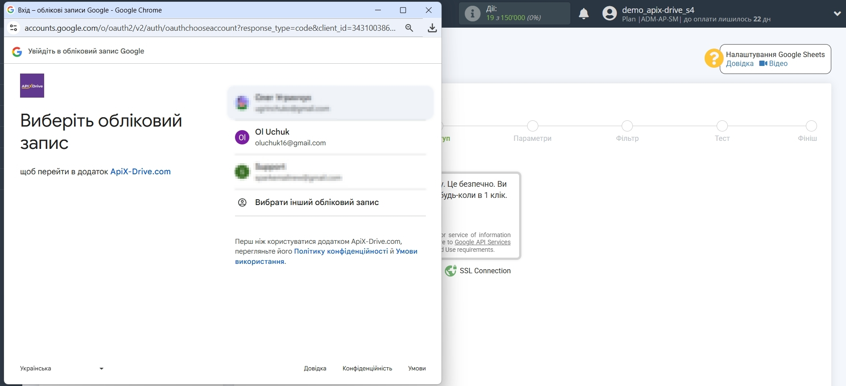The image size is (846, 386).
Task: Open the Google API Services link
Action: point(483,242)
